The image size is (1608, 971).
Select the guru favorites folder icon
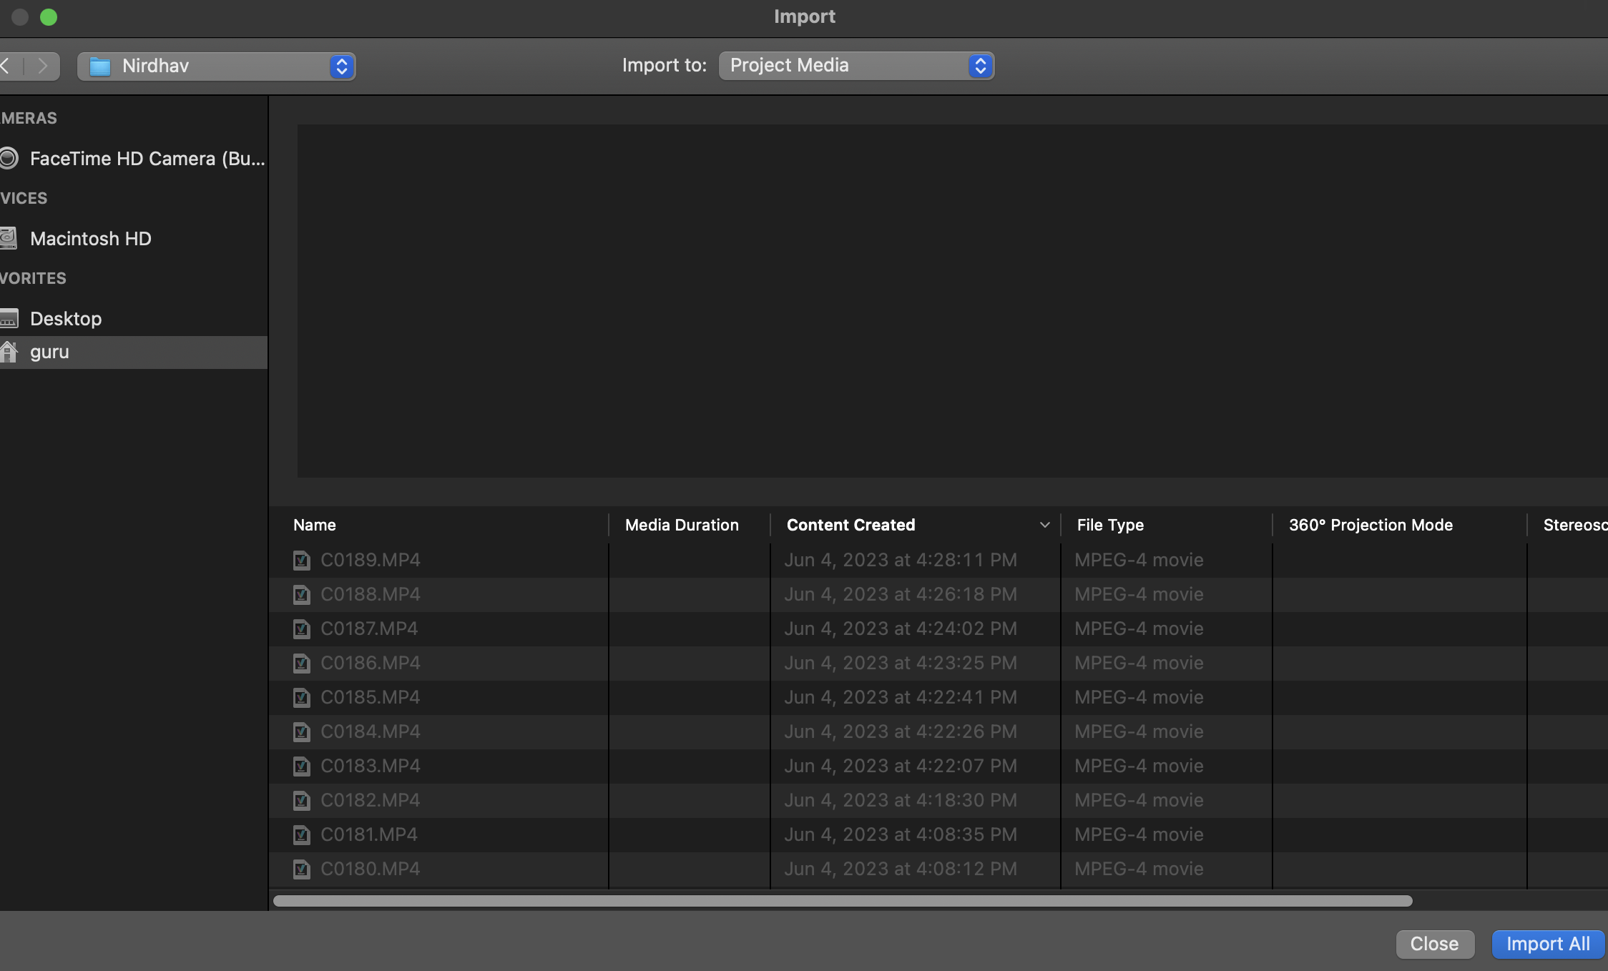(x=10, y=351)
